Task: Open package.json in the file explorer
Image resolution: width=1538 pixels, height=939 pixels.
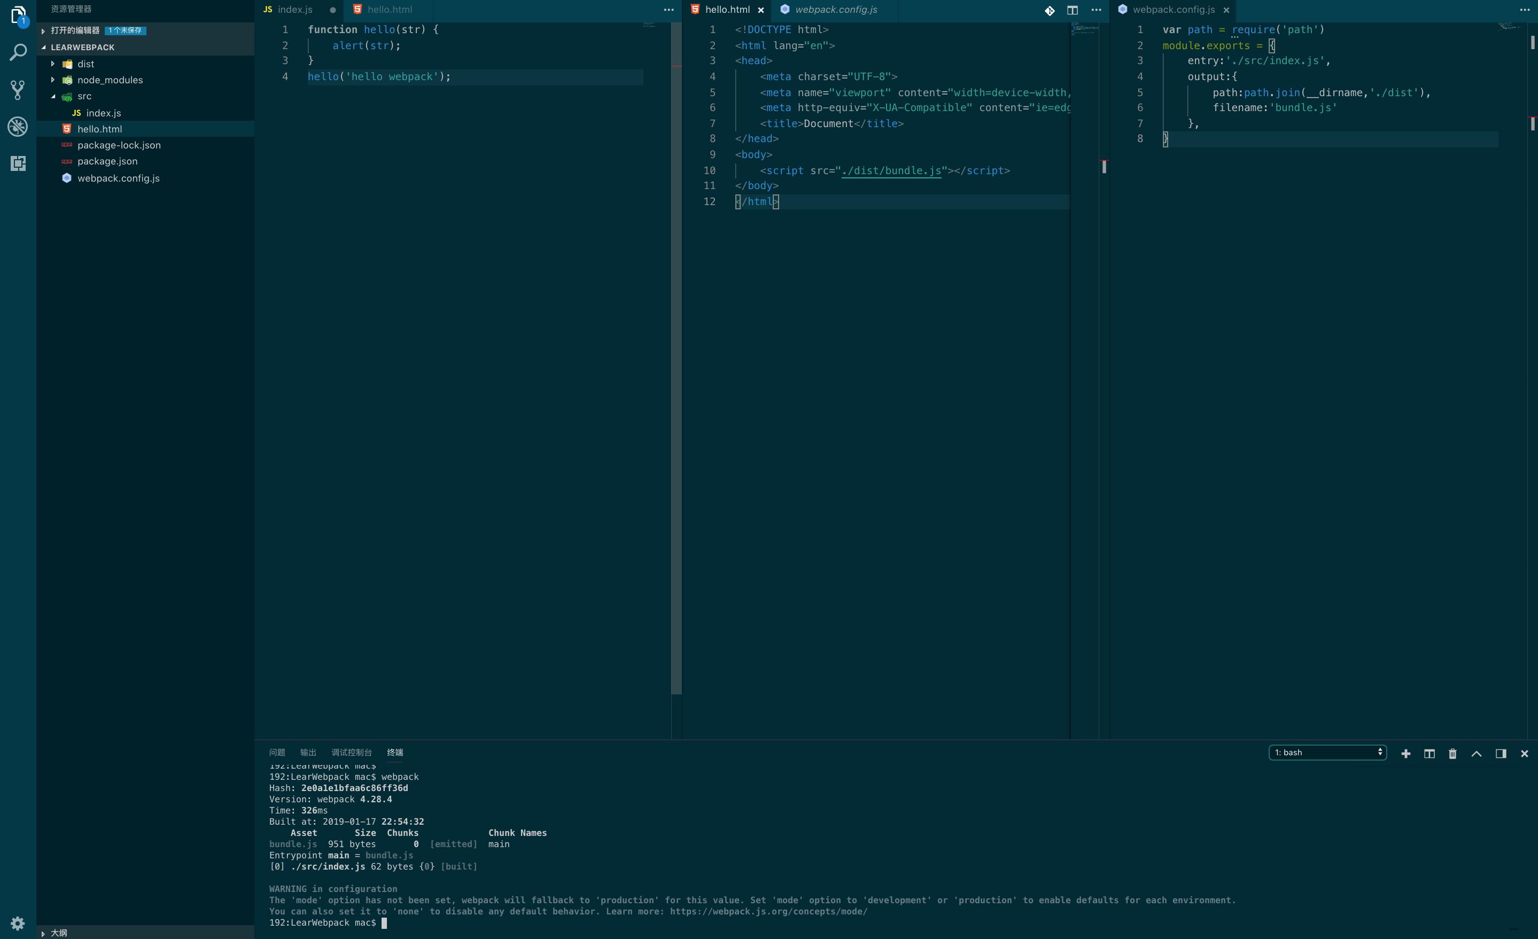Action: [x=107, y=161]
